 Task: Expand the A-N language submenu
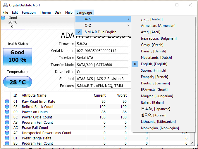point(103,19)
